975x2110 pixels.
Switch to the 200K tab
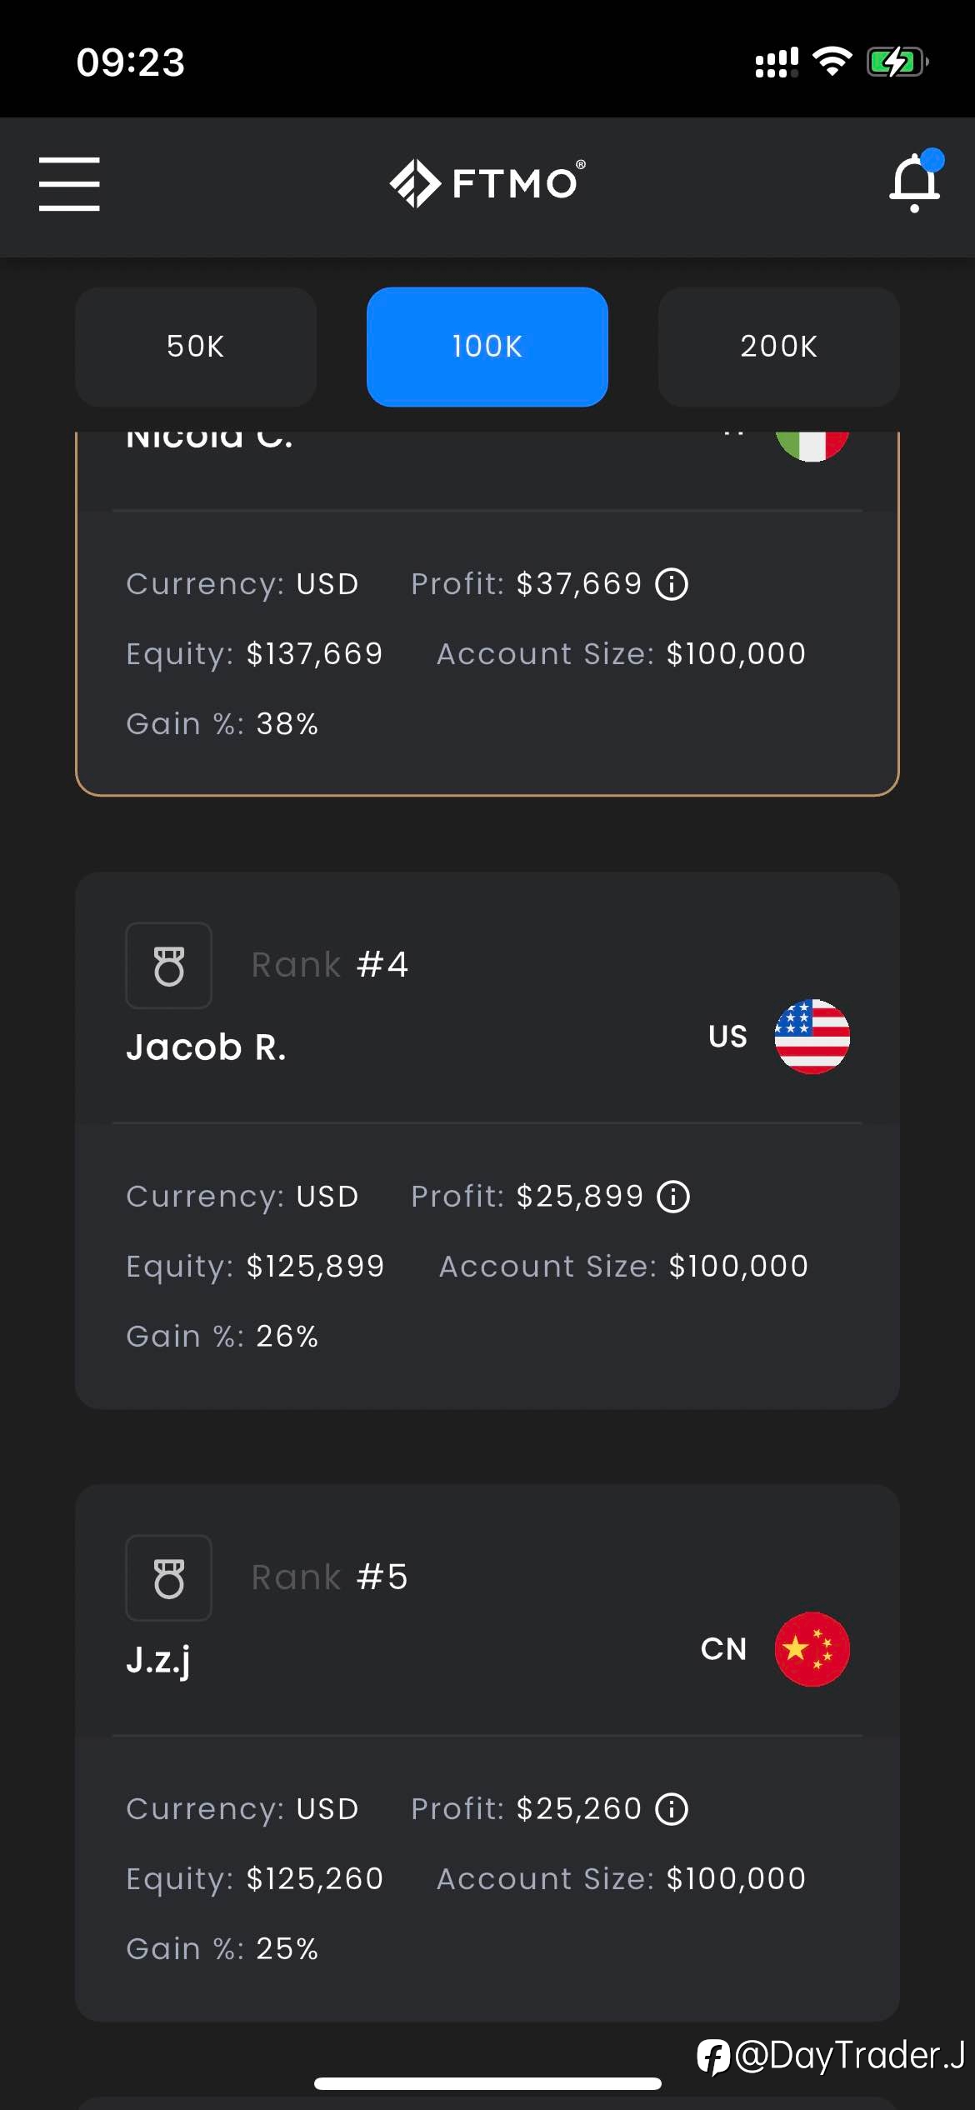(779, 347)
